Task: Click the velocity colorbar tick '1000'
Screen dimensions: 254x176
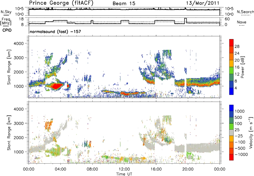Action: [239, 111]
